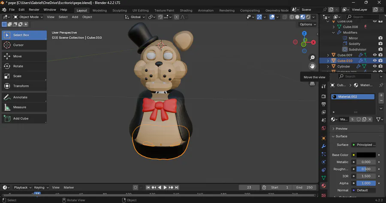The width and height of the screenshot is (386, 203).
Task: Disable Cube.010 in renders via camera icon
Action: point(380,60)
